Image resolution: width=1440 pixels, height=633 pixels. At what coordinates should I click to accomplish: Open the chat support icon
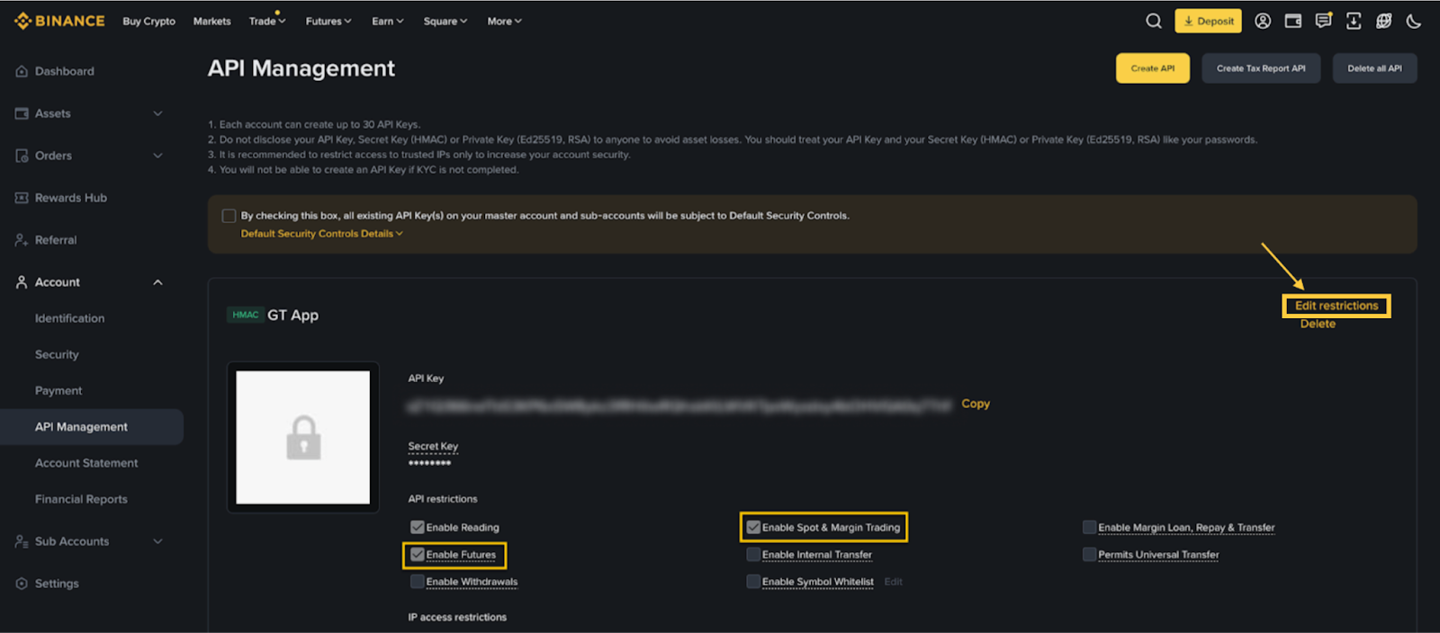tap(1323, 21)
